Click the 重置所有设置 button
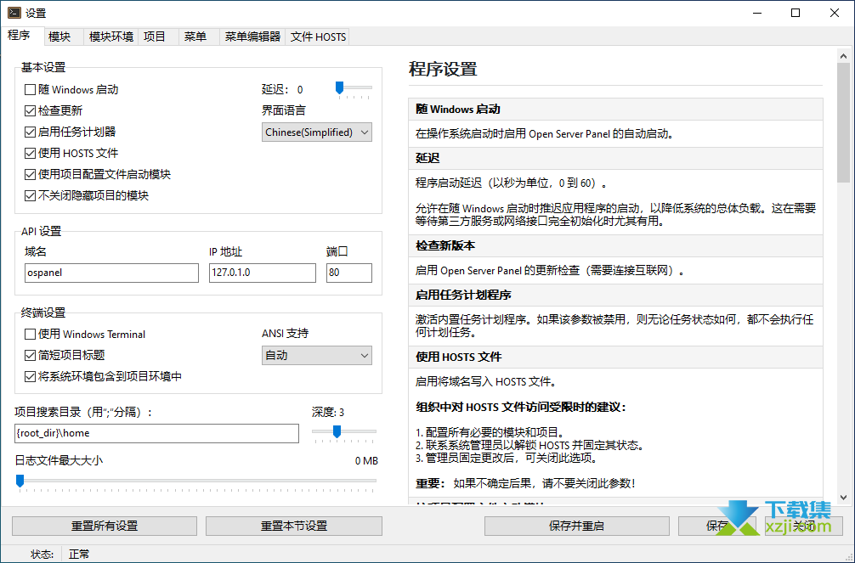The width and height of the screenshot is (855, 563). click(x=103, y=526)
